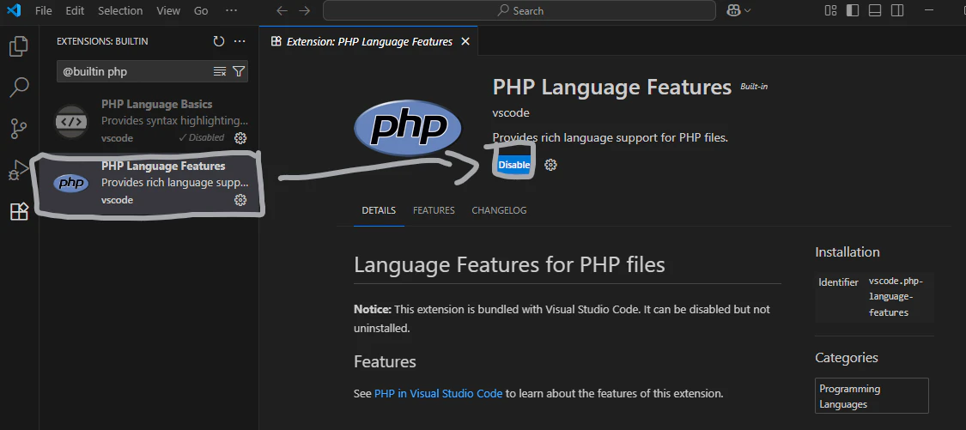The width and height of the screenshot is (966, 430).
Task: Click the @builtin php search field
Action: pos(133,71)
